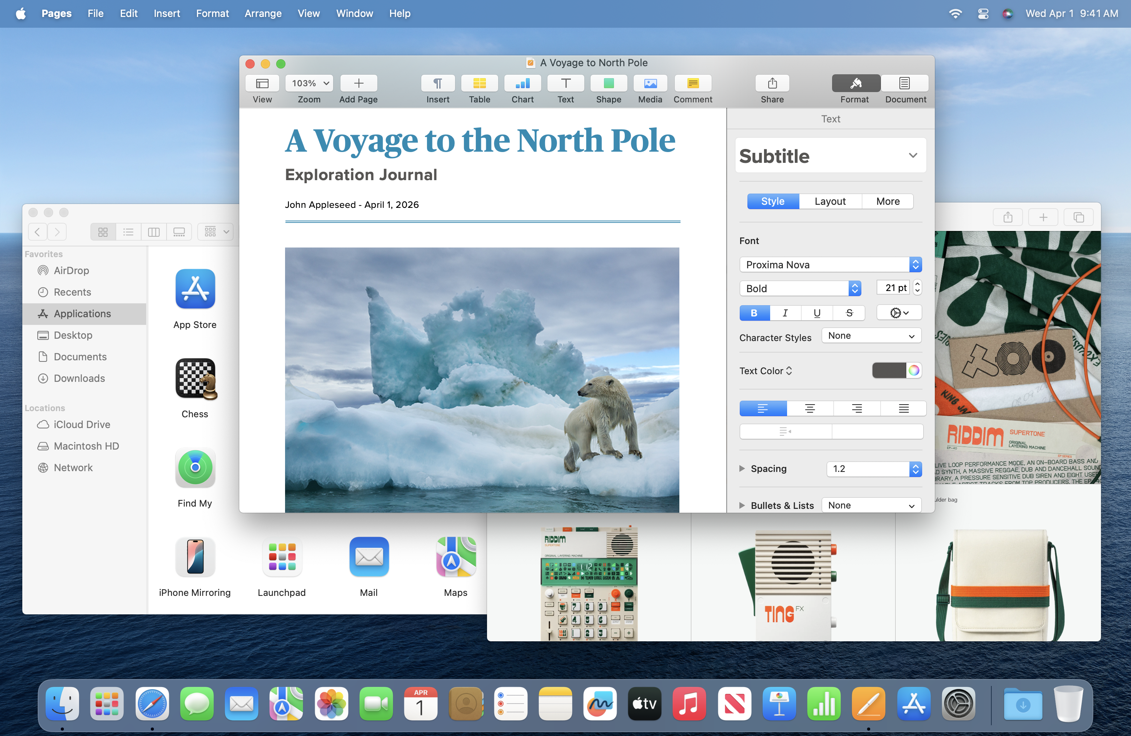Viewport: 1131px width, 736px height.
Task: Open the Subtitle paragraph style dropdown
Action: 830,156
